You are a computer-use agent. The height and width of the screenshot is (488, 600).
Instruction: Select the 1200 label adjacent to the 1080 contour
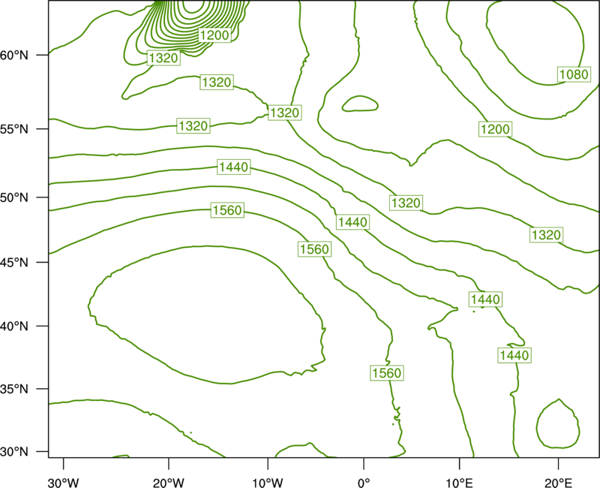tap(495, 129)
